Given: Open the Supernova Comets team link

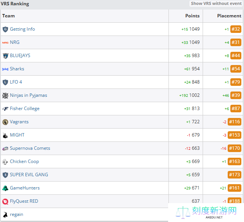Looking at the screenshot, I should 30,148.
